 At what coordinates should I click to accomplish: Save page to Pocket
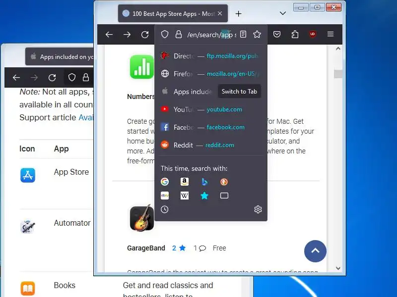point(277,34)
